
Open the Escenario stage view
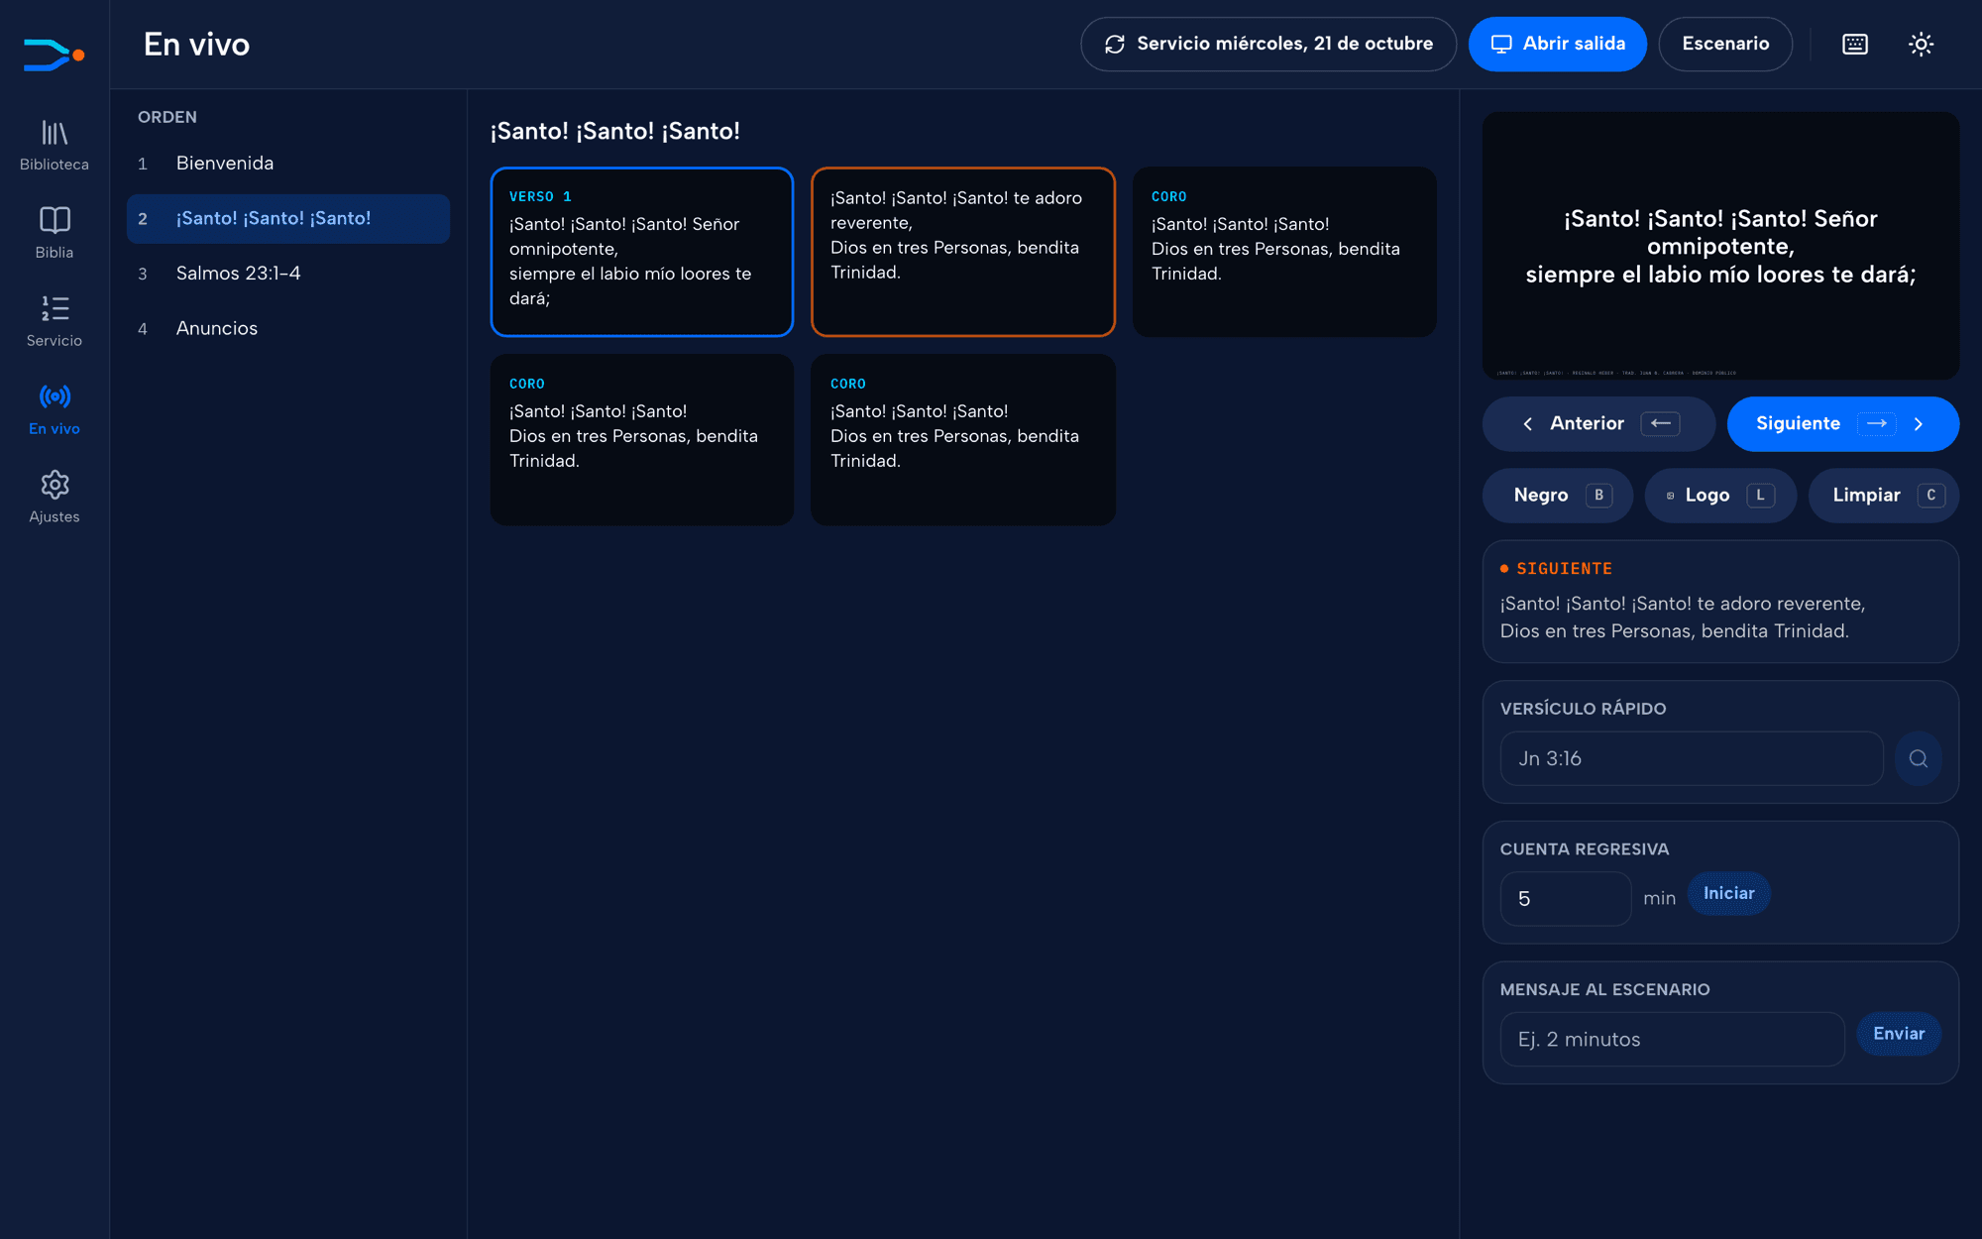1725,44
